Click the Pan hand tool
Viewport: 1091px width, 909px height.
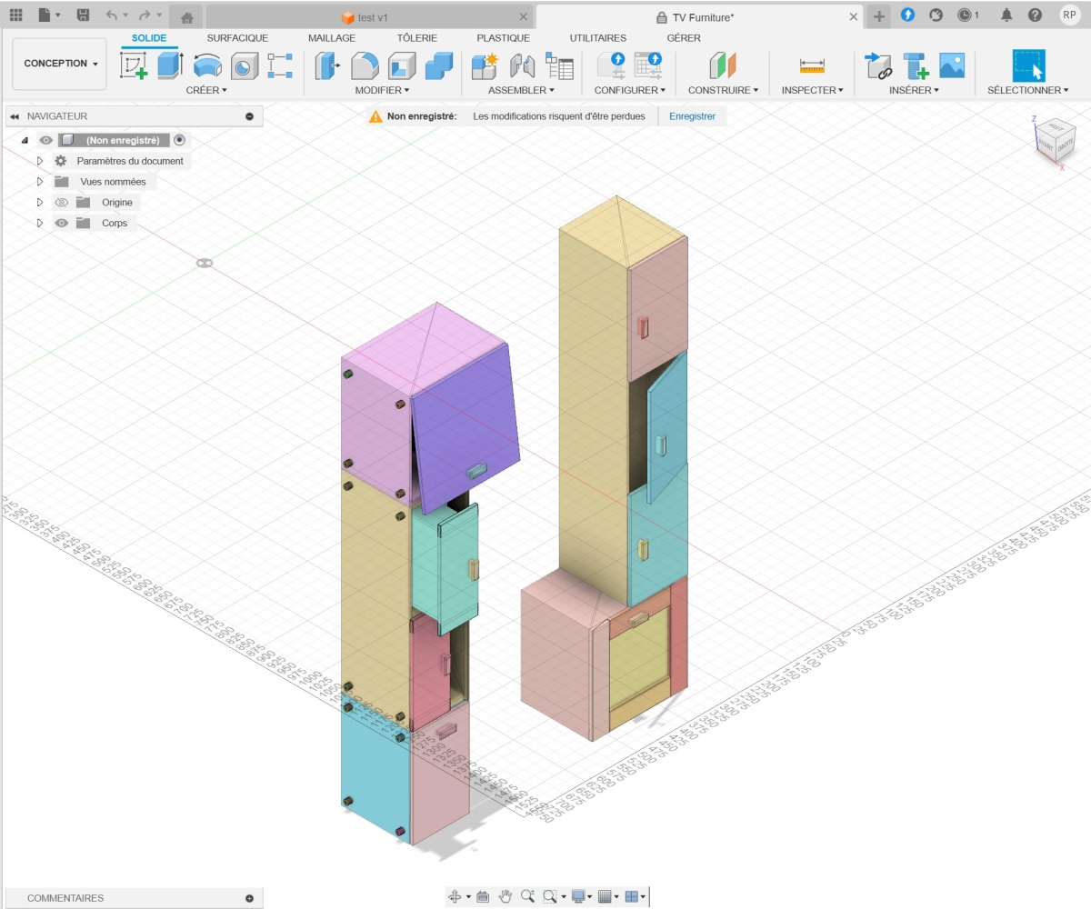505,897
